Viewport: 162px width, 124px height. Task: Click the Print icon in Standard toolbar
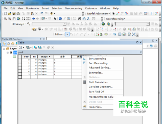(18, 13)
